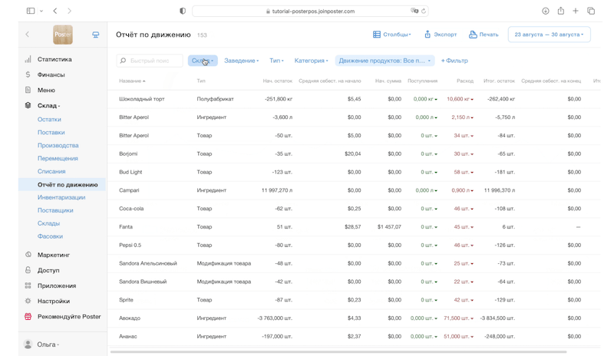Click the Export button

[441, 35]
